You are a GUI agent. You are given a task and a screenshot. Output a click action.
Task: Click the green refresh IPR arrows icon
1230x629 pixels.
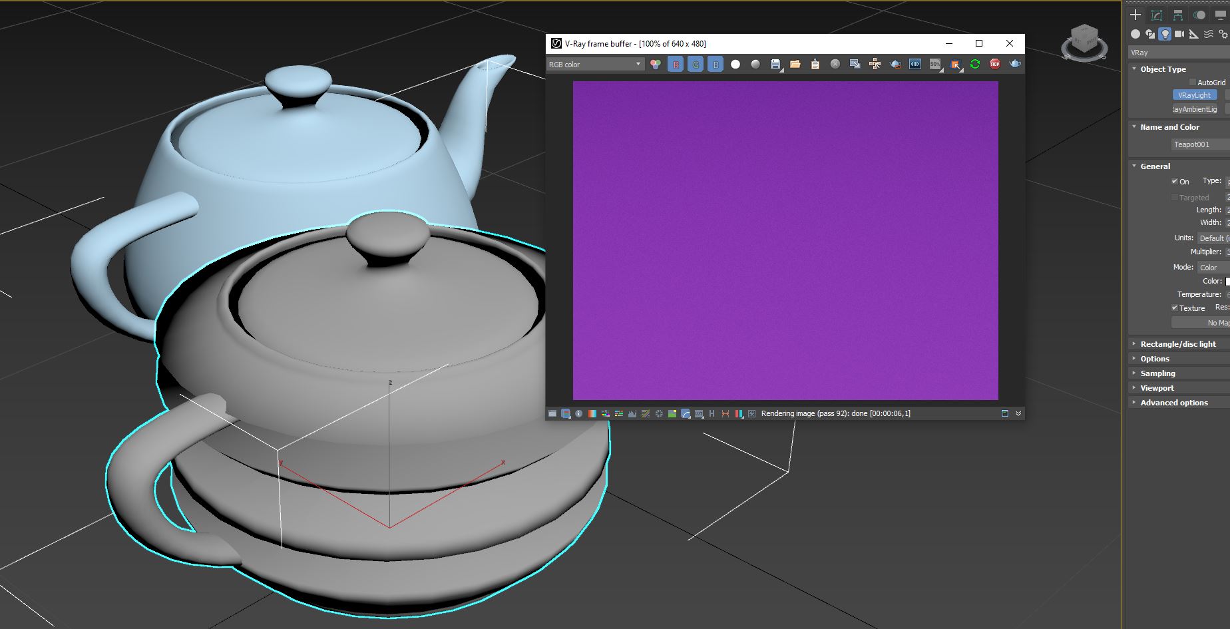pyautogui.click(x=975, y=64)
